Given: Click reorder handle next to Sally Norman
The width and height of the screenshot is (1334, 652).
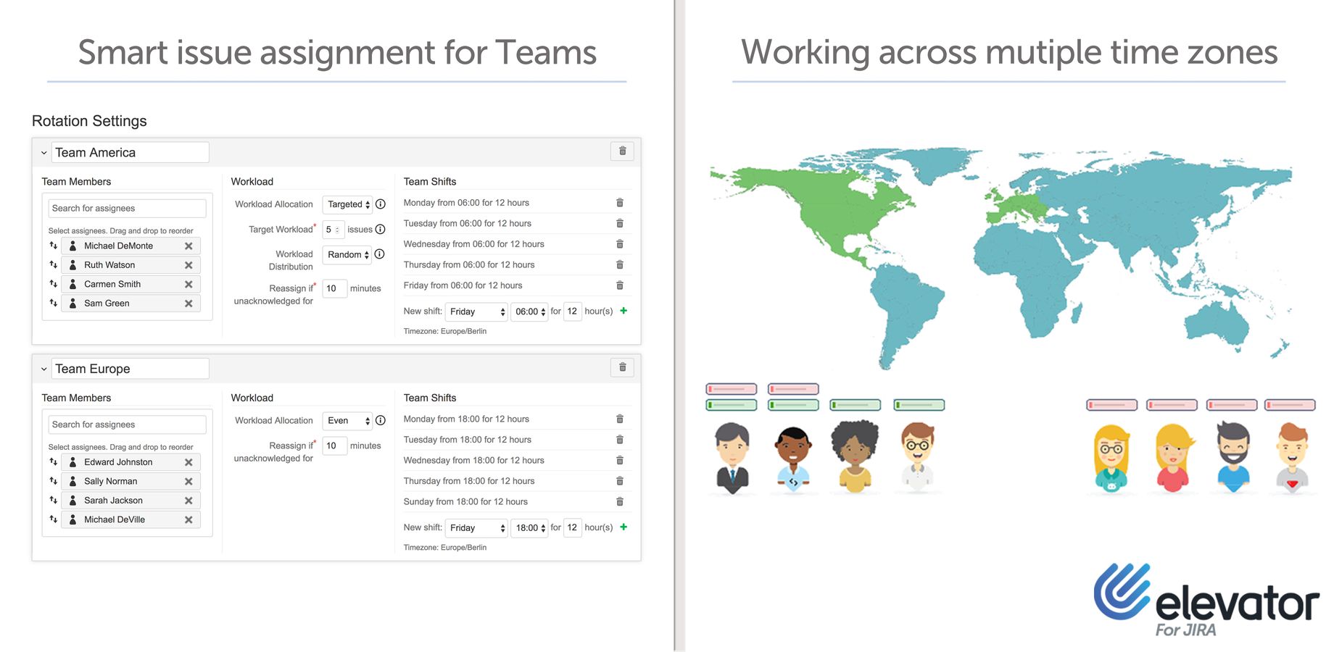Looking at the screenshot, I should pyautogui.click(x=53, y=481).
